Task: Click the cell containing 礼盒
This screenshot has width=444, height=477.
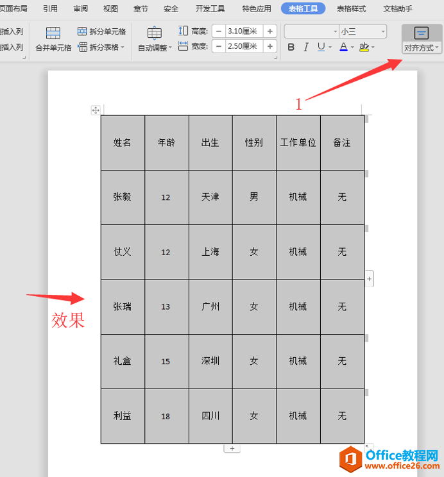Action: click(123, 362)
